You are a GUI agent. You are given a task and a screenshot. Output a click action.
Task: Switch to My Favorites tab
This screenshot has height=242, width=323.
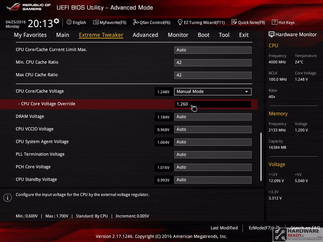tap(30, 35)
